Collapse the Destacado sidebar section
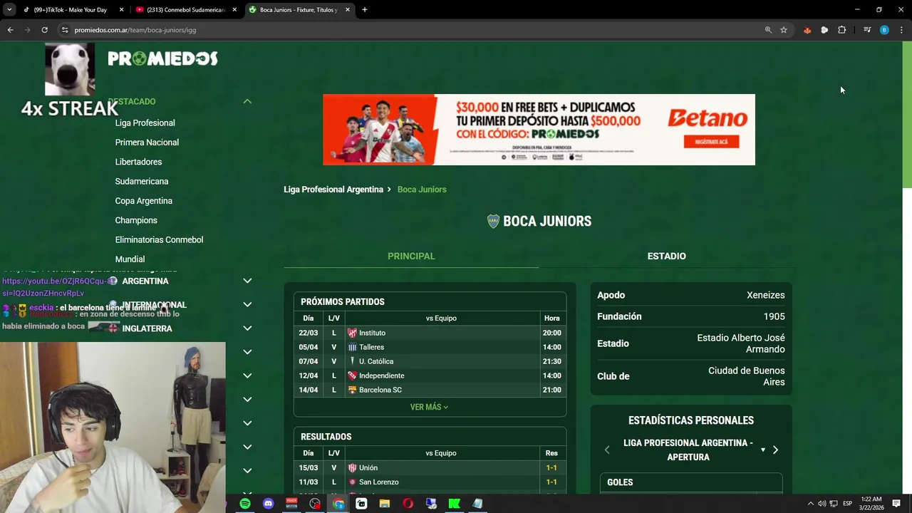Screen dimensions: 912x513 (247, 101)
